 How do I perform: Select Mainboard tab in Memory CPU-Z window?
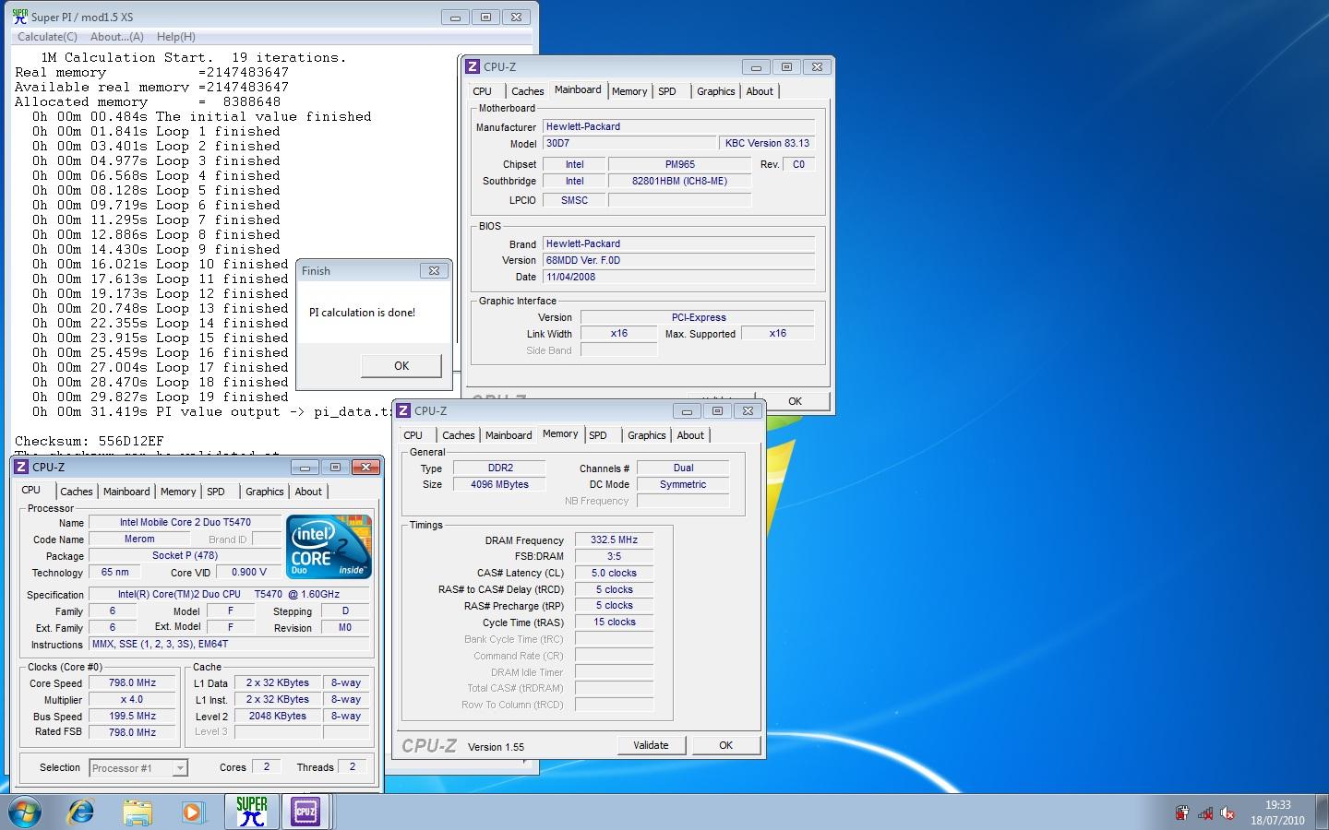coord(508,435)
